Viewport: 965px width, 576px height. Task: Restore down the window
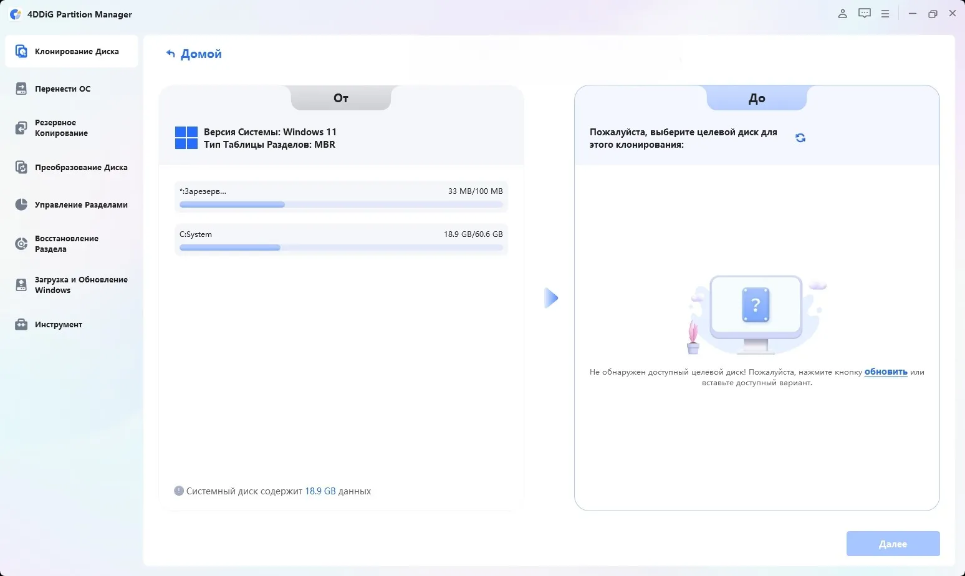coord(933,14)
